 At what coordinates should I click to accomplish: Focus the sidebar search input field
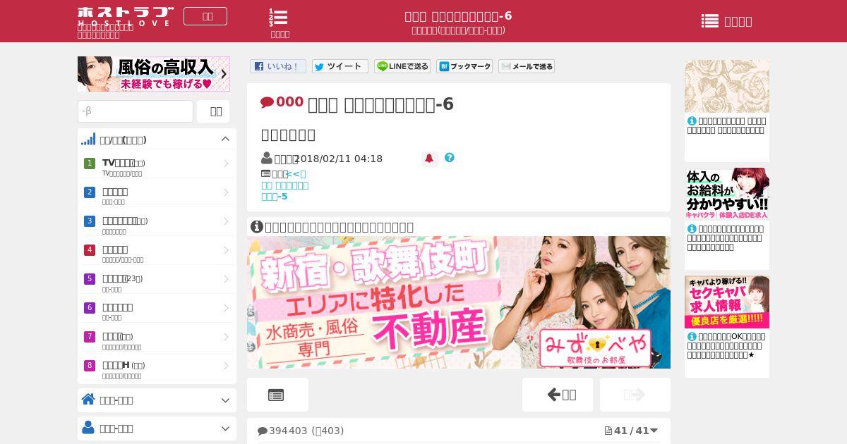pos(136,111)
